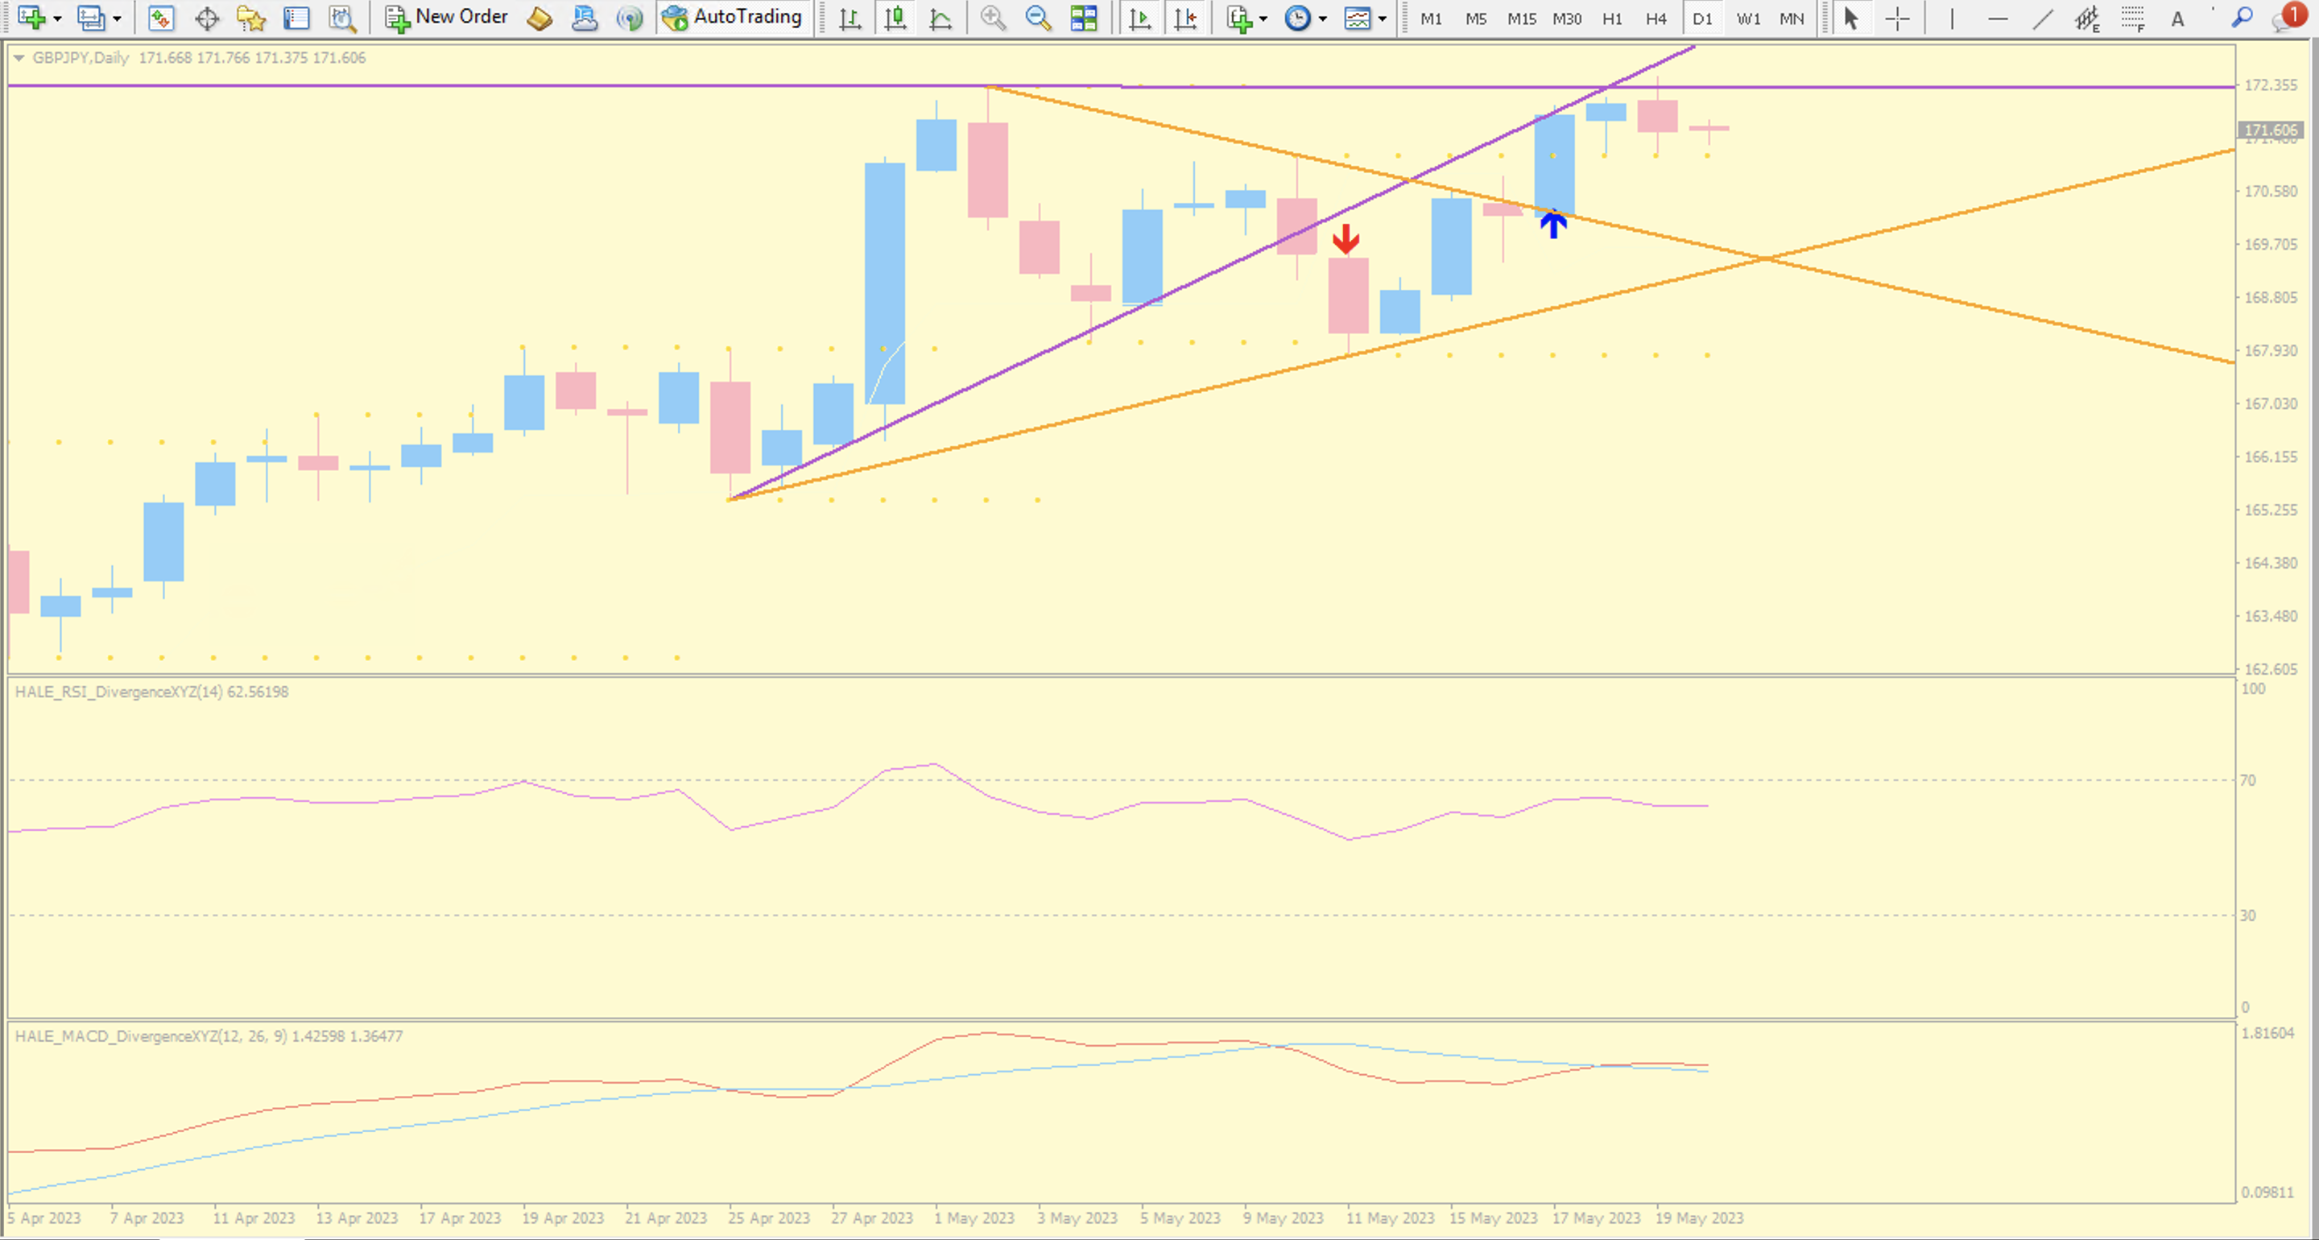The image size is (2319, 1240).
Task: Zoom out of the chart
Action: (x=1038, y=18)
